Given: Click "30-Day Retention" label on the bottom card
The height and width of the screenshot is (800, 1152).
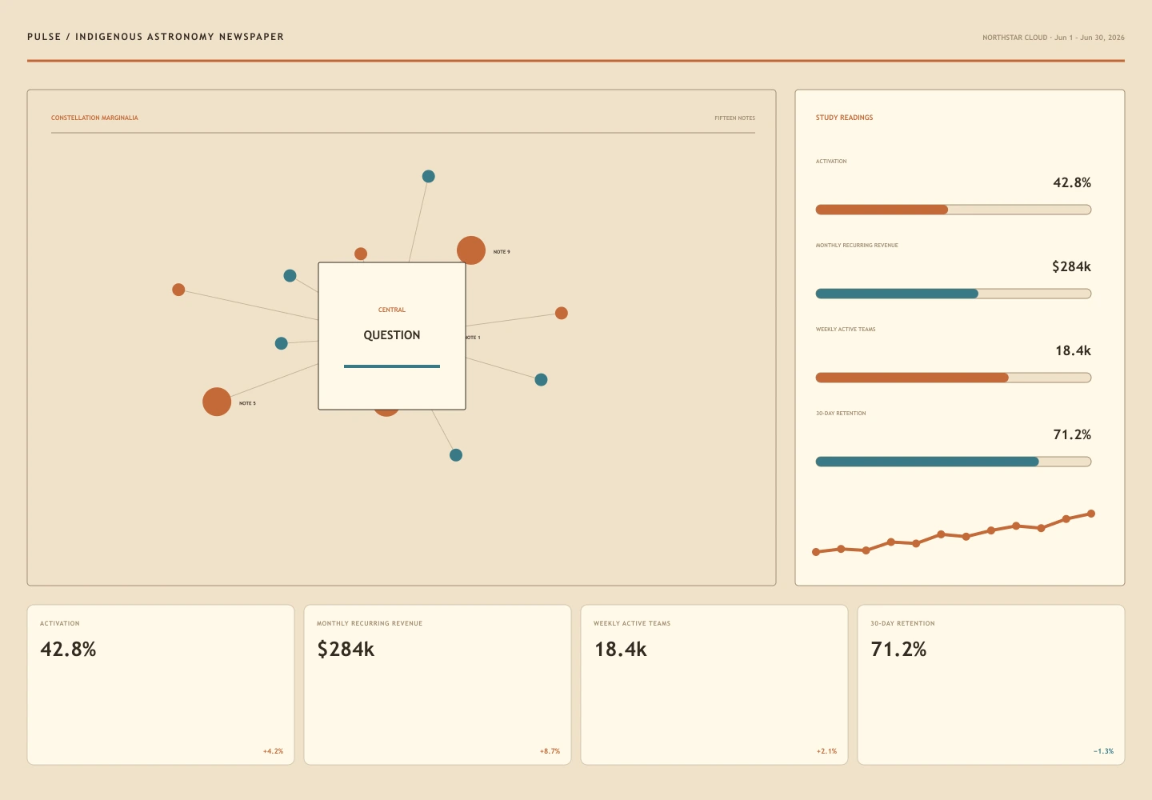Looking at the screenshot, I should tap(902, 623).
